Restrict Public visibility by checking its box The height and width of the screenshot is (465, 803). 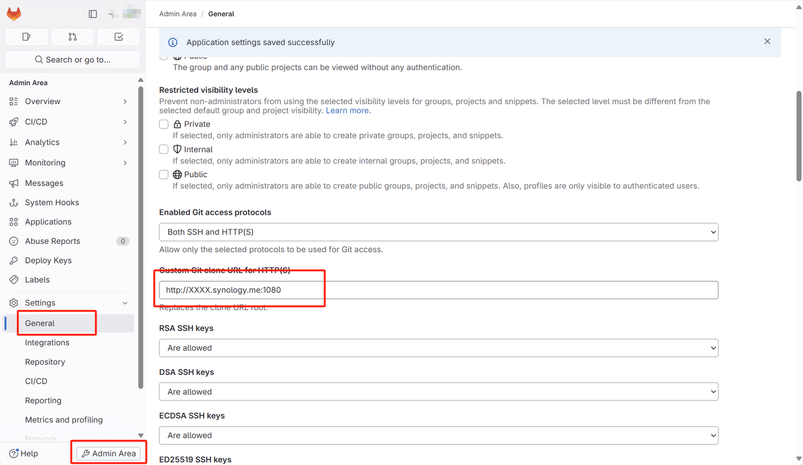[163, 174]
